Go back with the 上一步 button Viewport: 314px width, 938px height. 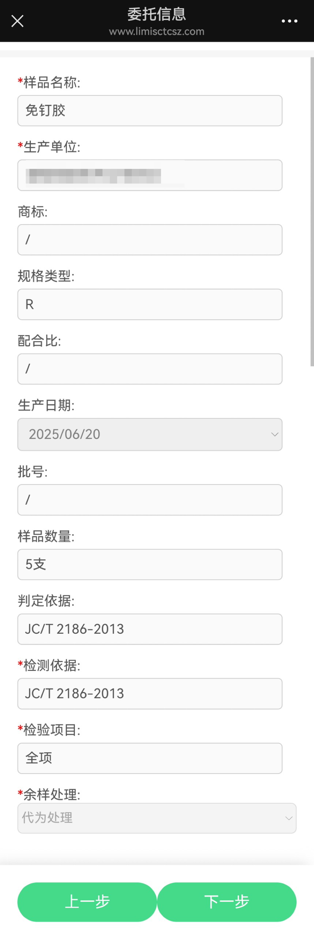[87, 902]
